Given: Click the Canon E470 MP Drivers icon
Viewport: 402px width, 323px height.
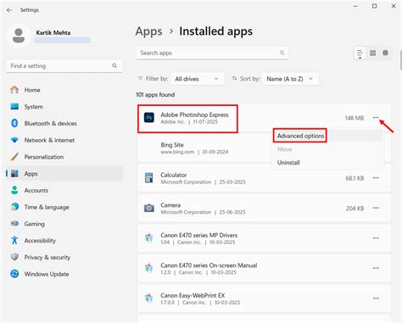Looking at the screenshot, I should click(149, 238).
